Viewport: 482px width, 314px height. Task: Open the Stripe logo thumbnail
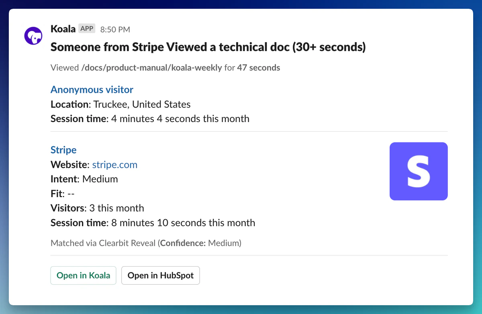(x=419, y=171)
